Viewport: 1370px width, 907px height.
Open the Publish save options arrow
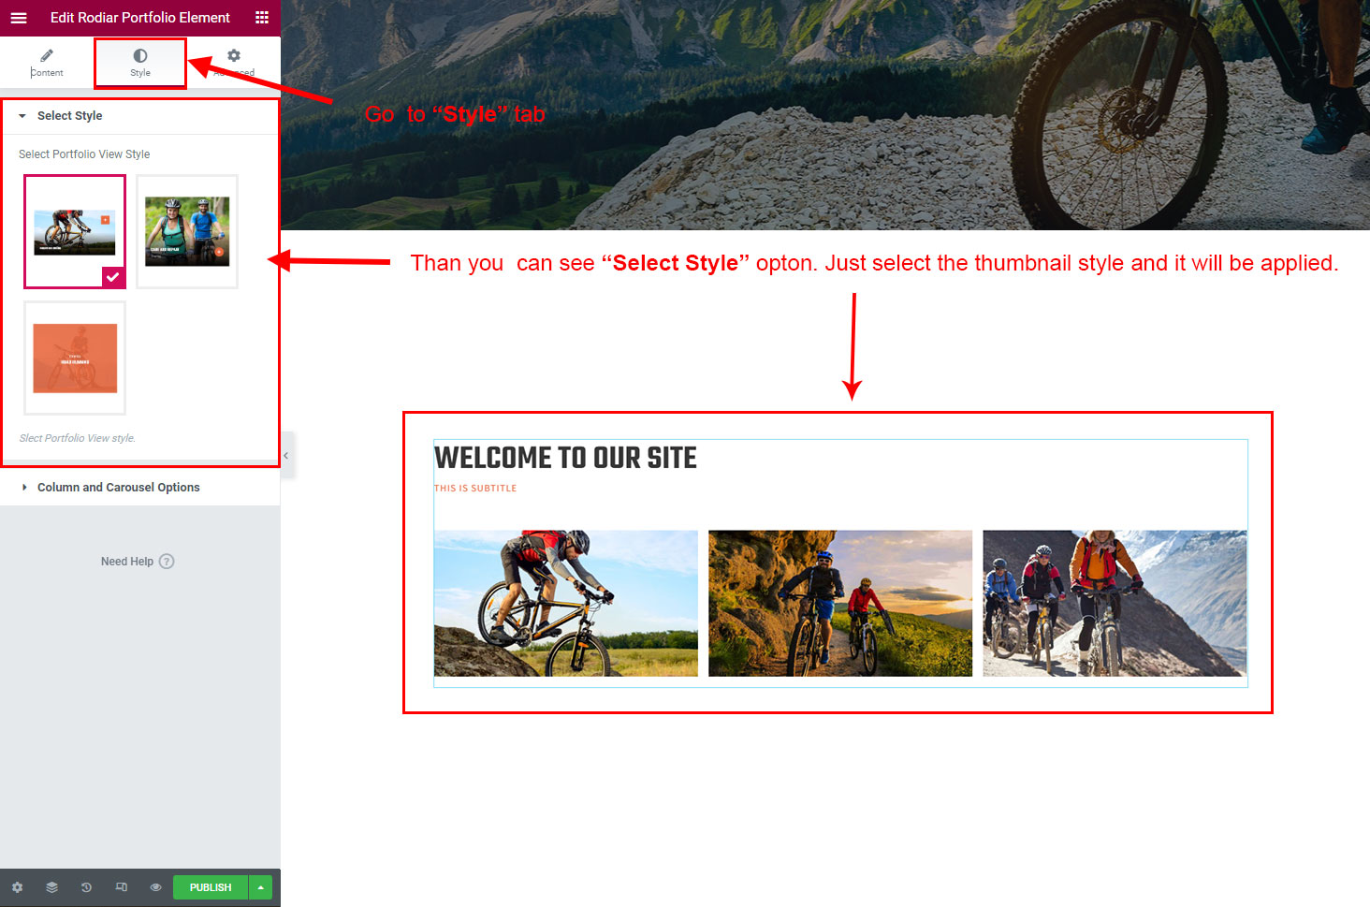pos(261,887)
